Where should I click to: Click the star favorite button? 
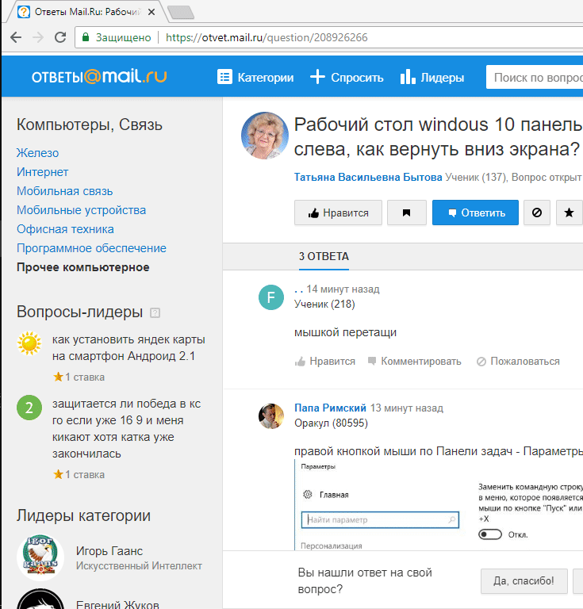pos(569,213)
